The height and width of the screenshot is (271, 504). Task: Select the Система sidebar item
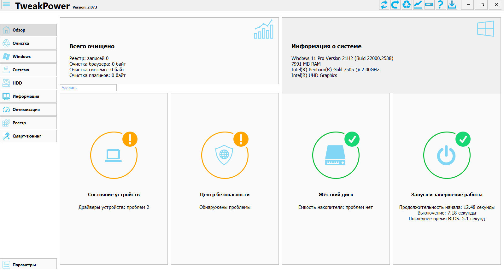(28, 70)
